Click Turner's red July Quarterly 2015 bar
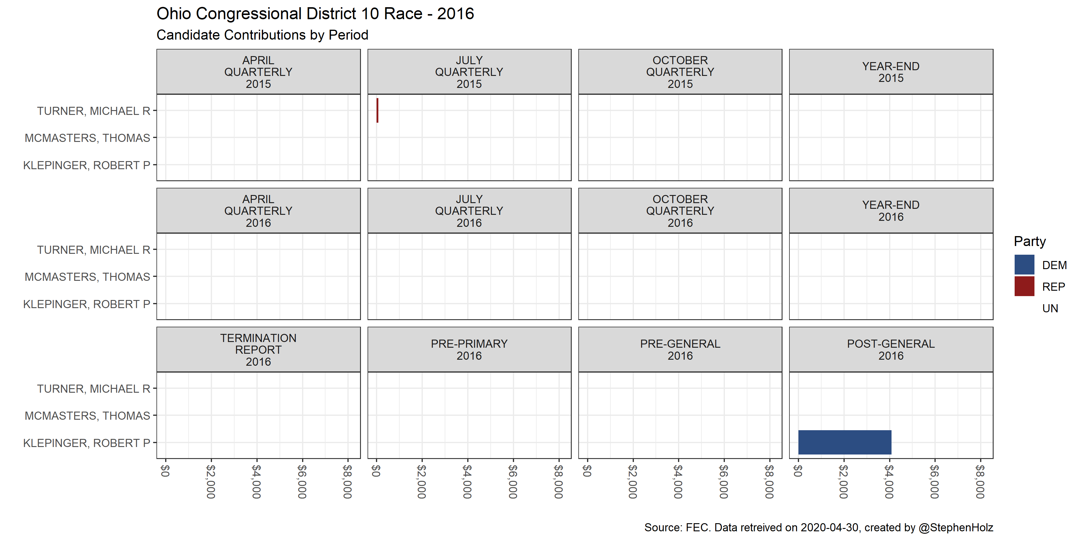 (377, 110)
